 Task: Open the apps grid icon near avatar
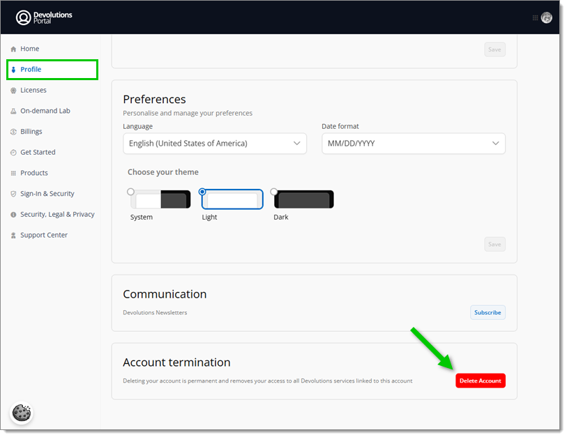click(535, 17)
